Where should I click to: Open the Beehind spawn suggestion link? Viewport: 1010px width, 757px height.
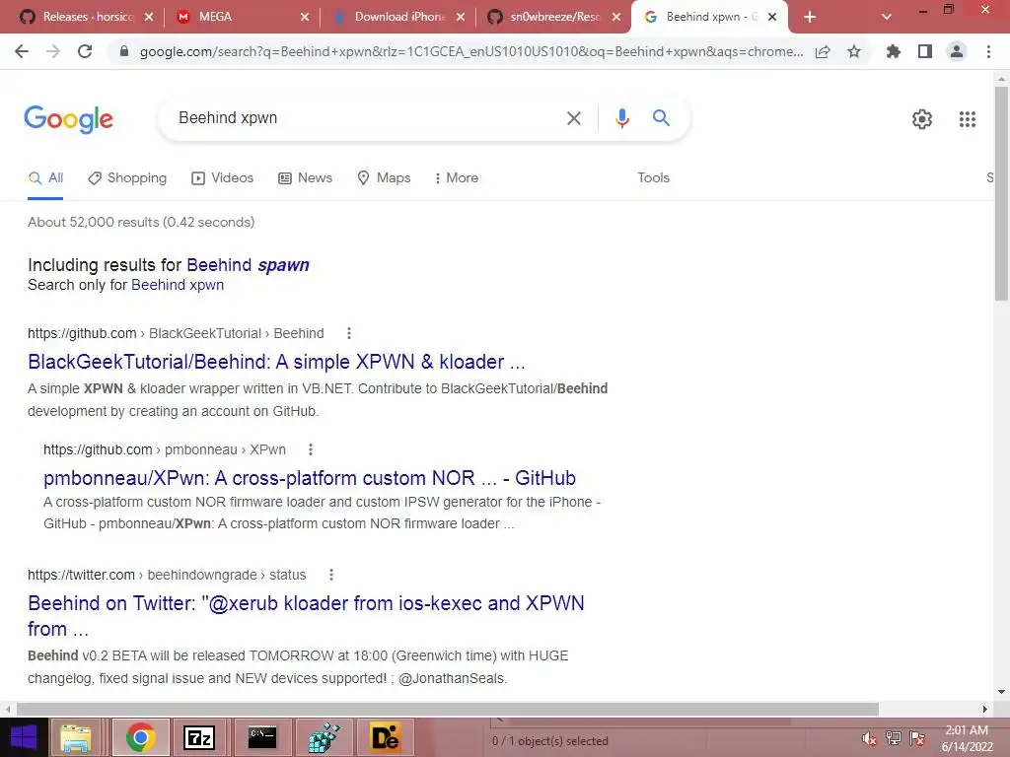point(248,265)
